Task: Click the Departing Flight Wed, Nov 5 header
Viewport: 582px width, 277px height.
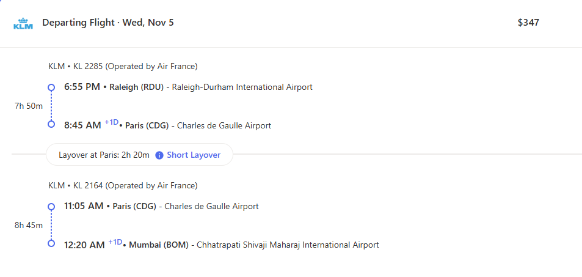Action: click(107, 23)
